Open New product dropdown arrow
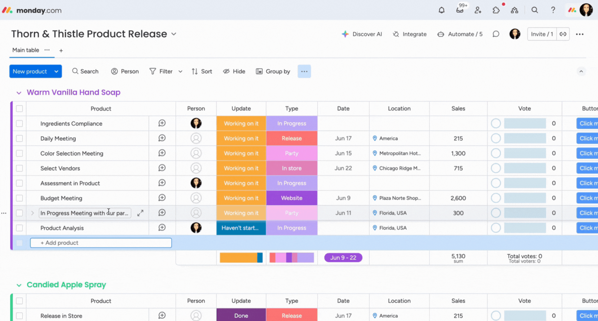The width and height of the screenshot is (598, 321). 56,71
